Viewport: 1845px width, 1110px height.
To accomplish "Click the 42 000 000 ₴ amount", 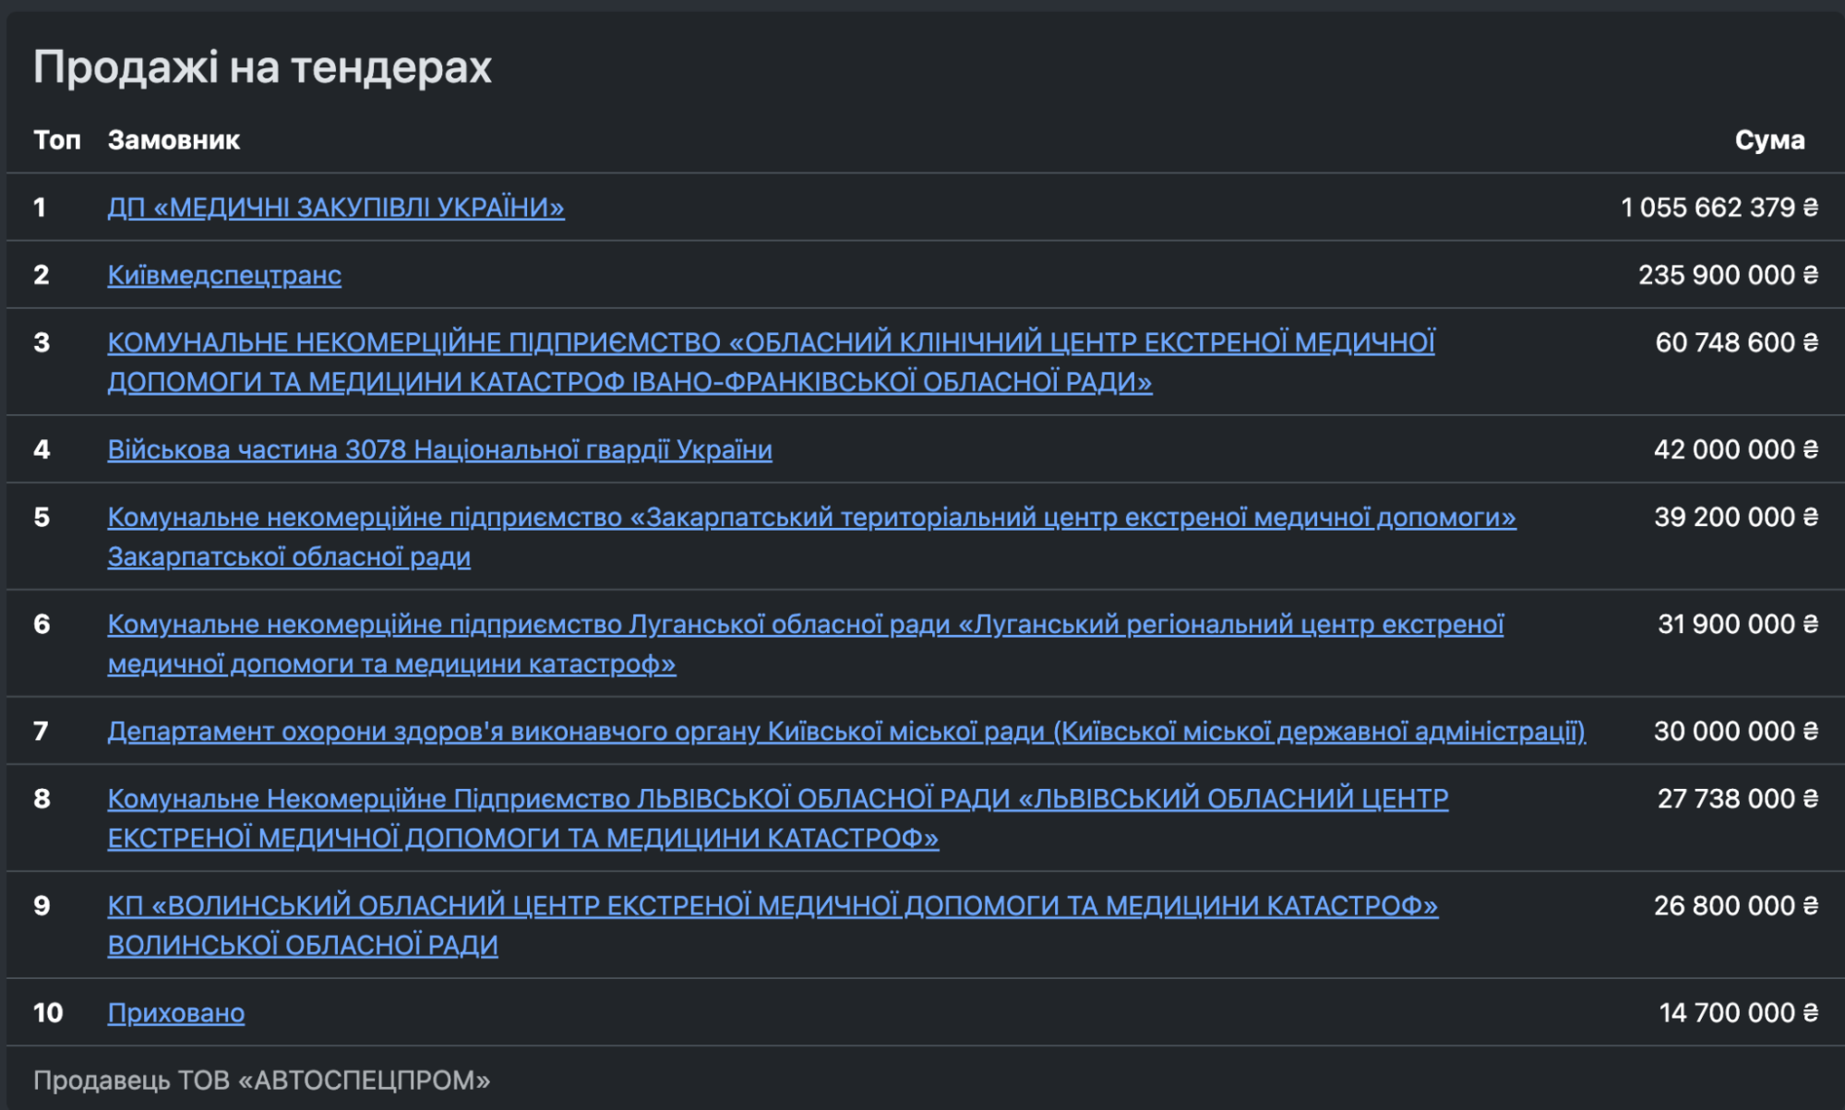I will 1735,449.
